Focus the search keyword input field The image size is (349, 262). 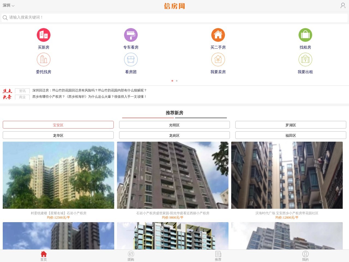[x=174, y=18]
